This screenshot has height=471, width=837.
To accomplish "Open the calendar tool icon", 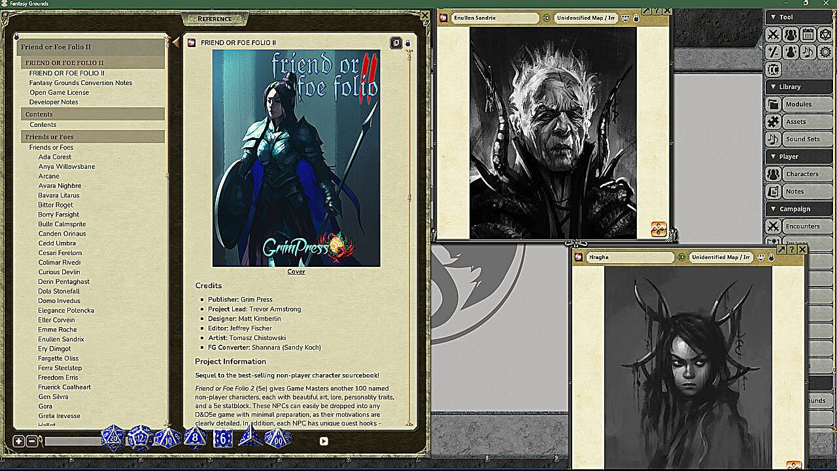I will coord(808,35).
